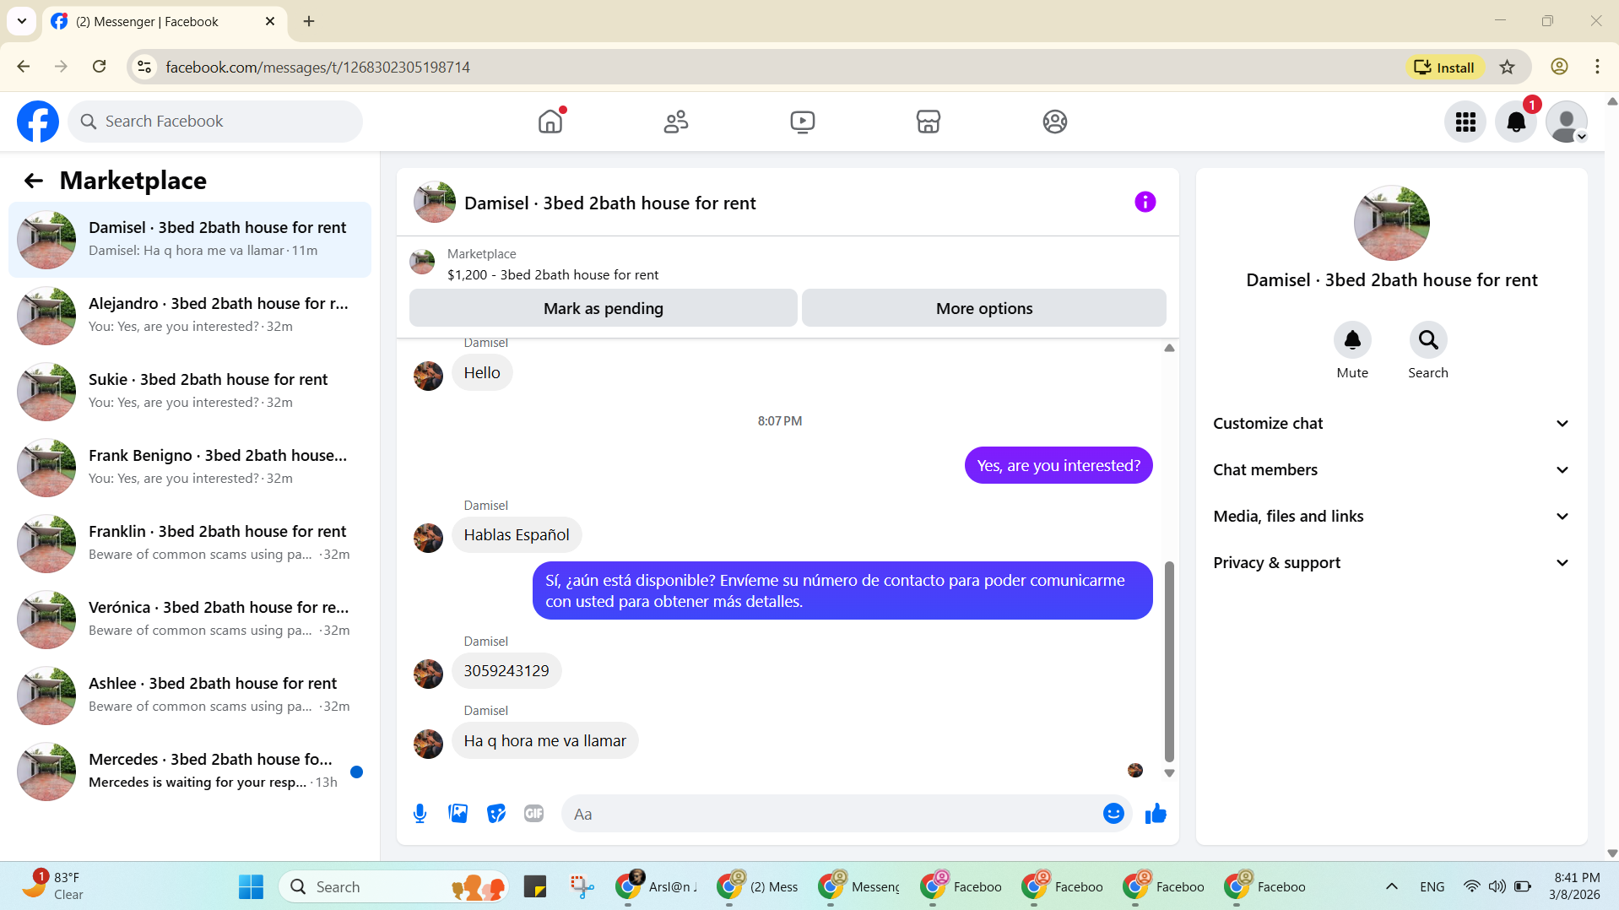Open the Windows Start button
The width and height of the screenshot is (1619, 910).
click(251, 886)
